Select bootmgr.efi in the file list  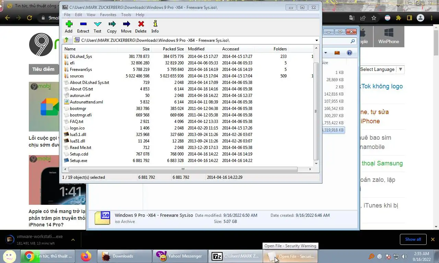click(188, 115)
